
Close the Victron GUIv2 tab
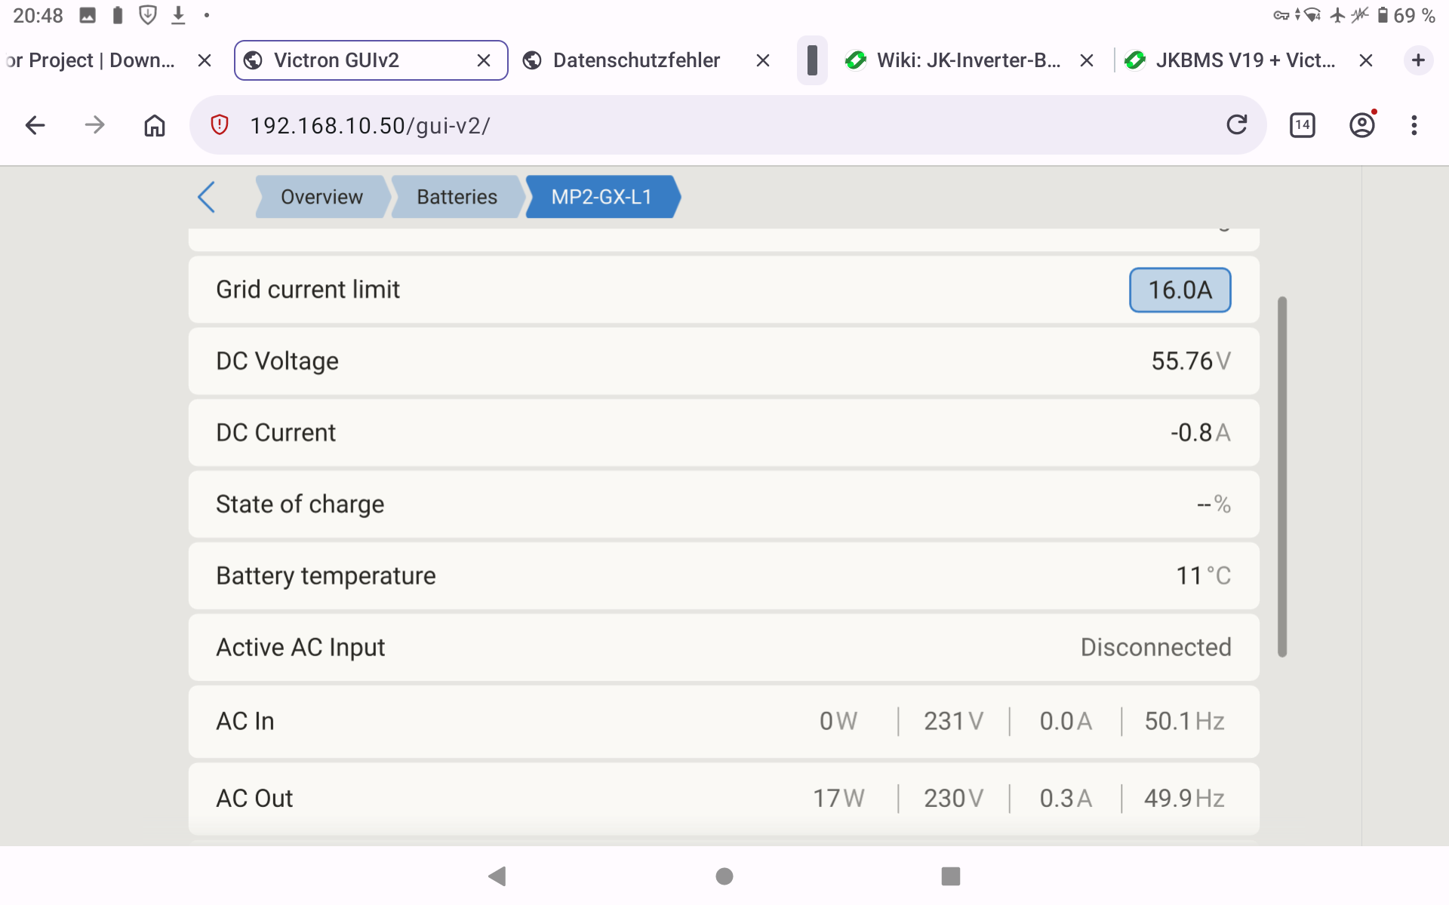(x=484, y=60)
